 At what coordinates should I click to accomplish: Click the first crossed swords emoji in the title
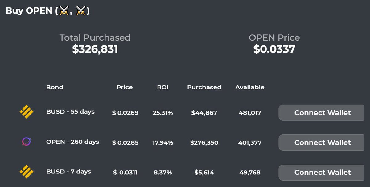[x=64, y=11]
